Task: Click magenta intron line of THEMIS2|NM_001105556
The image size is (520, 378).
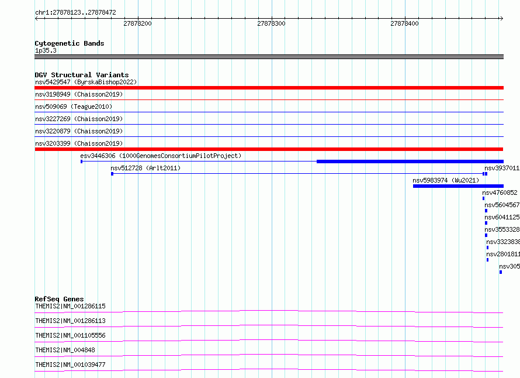Action: [x=269, y=341]
